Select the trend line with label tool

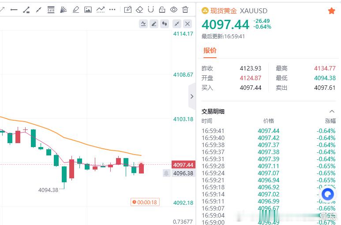click(26, 10)
